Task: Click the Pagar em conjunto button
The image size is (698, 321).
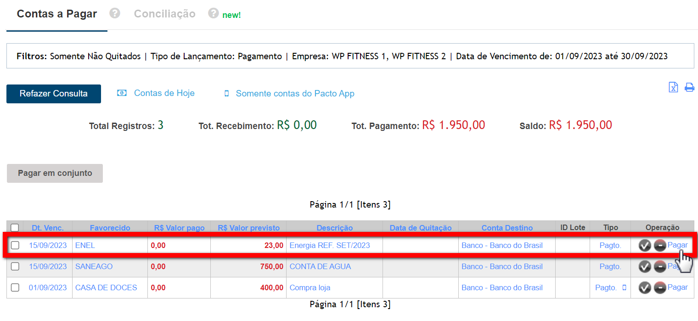Action: [55, 173]
